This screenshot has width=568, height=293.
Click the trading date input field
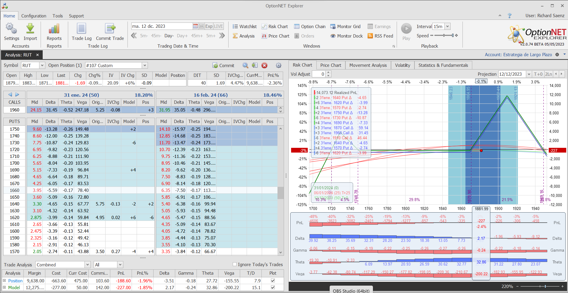click(162, 26)
